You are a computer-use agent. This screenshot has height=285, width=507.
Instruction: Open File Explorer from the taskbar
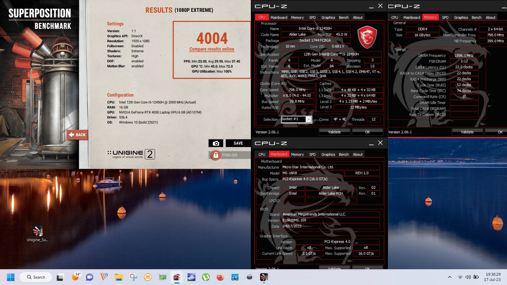119,277
